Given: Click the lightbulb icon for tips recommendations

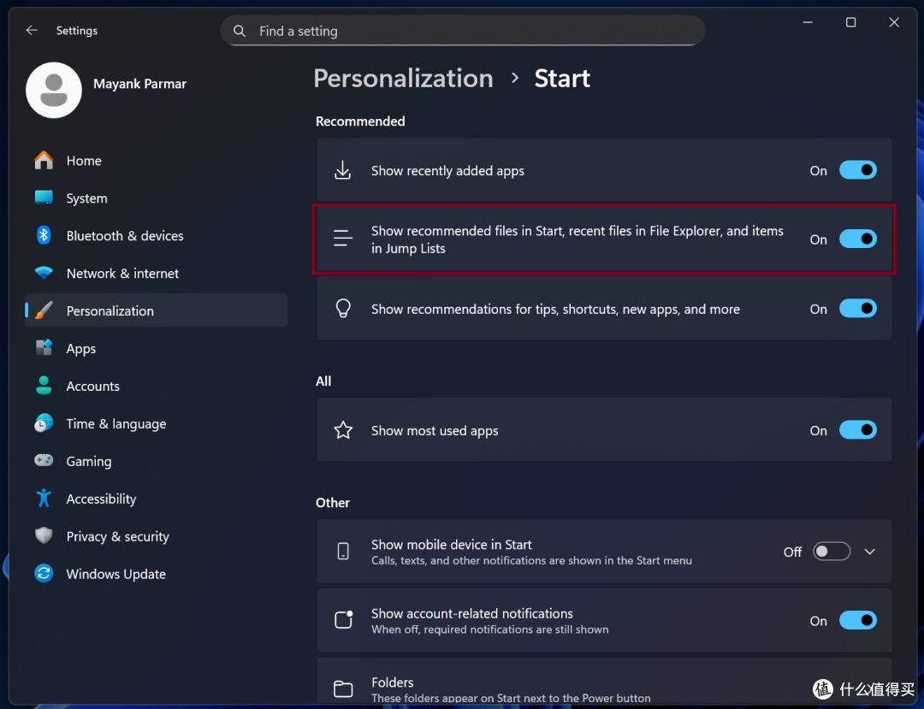Looking at the screenshot, I should [x=343, y=308].
